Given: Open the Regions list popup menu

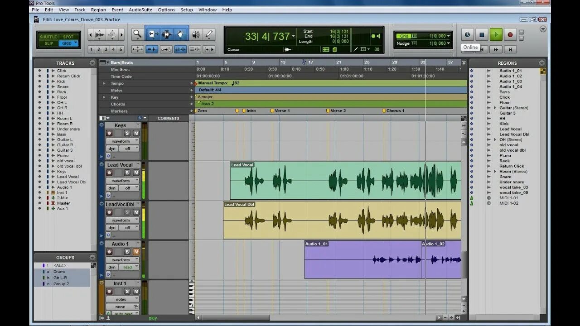Looking at the screenshot, I should [542, 63].
